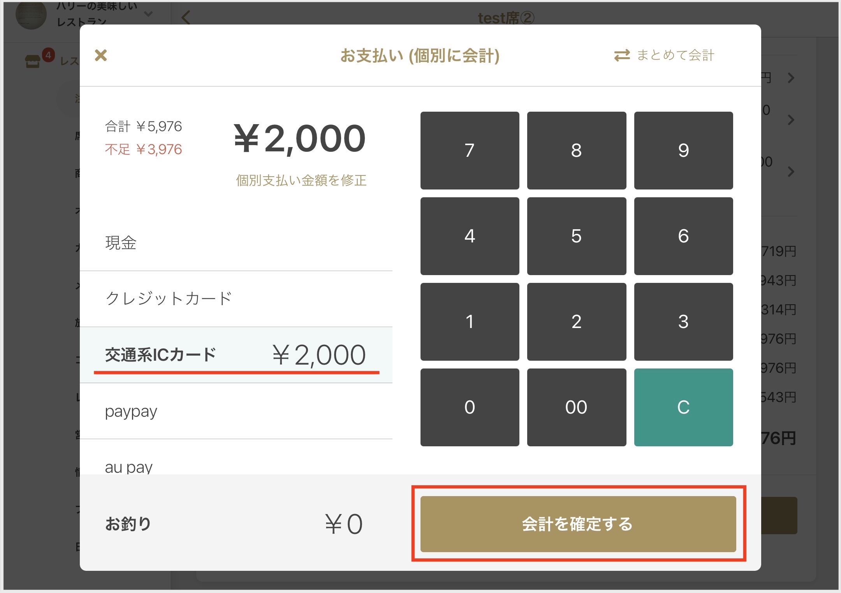Viewport: 841px width, 593px height.
Task: Open the restaurant store icon with badge
Action: pos(33,61)
